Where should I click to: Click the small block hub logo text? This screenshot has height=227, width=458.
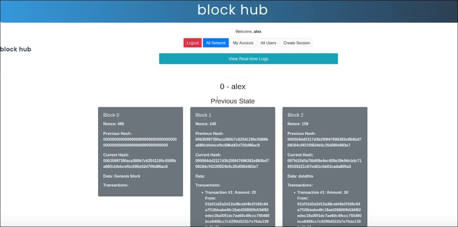pos(16,49)
